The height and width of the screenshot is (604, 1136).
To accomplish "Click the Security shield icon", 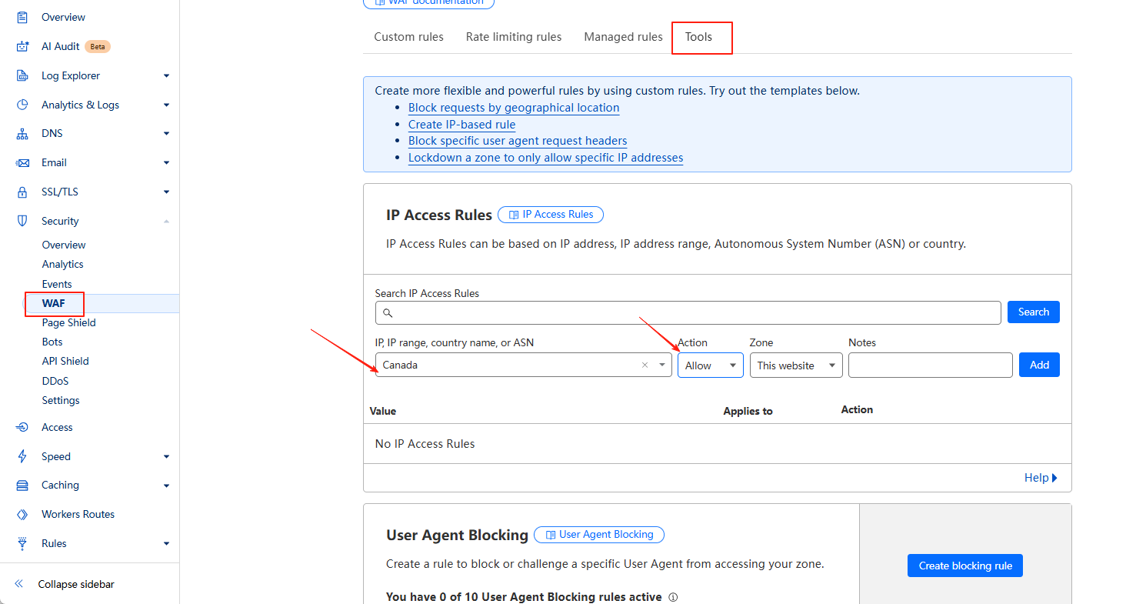I will click(22, 221).
